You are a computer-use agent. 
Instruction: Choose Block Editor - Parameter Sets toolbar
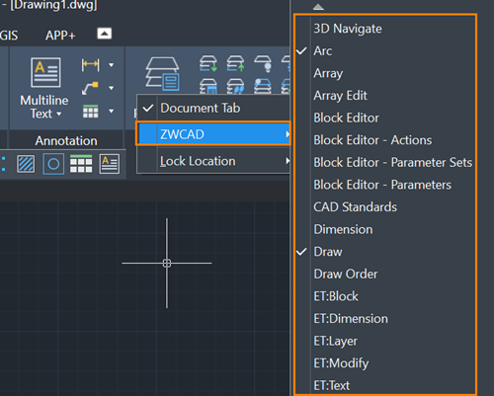(385, 162)
